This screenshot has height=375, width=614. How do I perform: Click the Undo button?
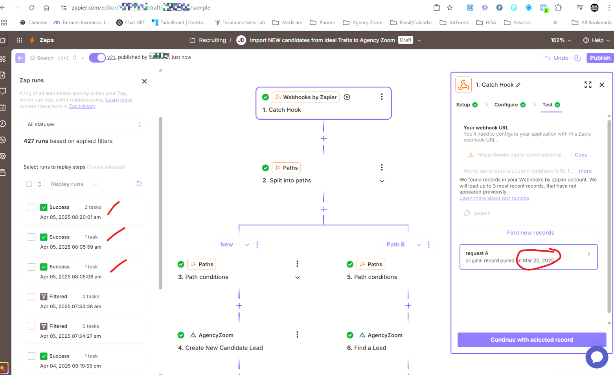[556, 58]
